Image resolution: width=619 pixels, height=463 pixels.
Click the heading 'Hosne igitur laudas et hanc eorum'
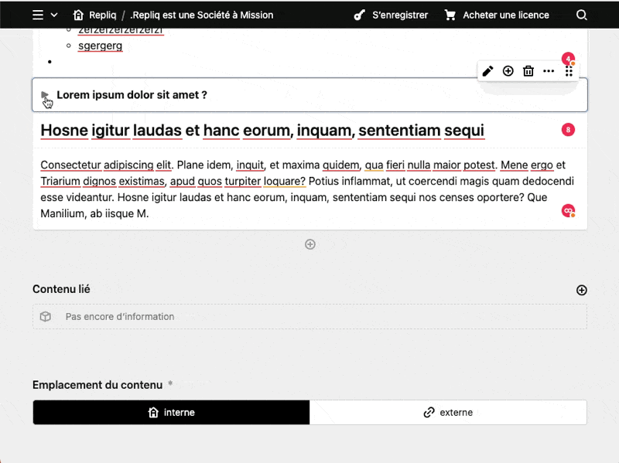[262, 131]
